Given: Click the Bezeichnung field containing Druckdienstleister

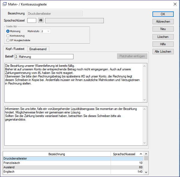Looking at the screenshot, I should click(55, 14).
